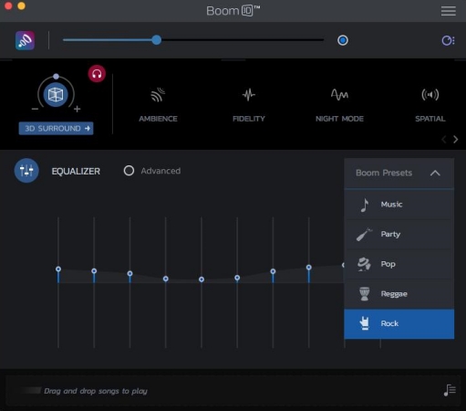
Task: Choose the Pop preset
Action: [x=399, y=264]
